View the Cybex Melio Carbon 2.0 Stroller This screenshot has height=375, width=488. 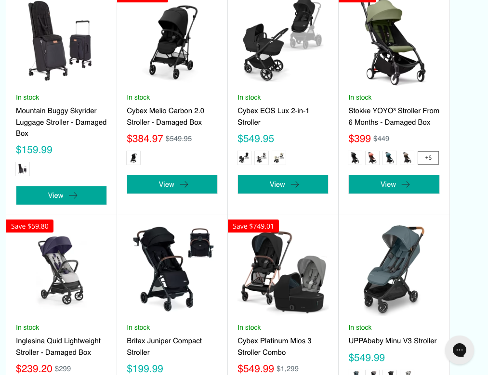pos(172,184)
